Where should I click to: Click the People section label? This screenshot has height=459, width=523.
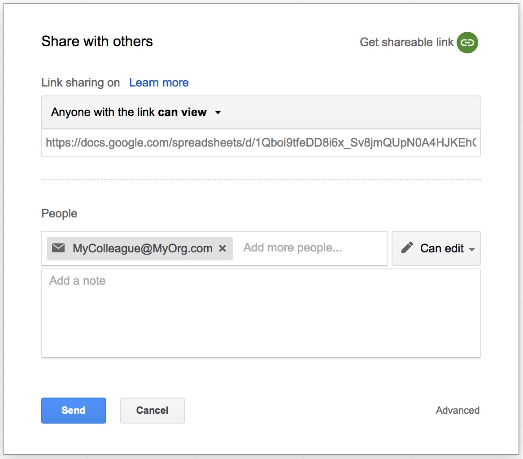click(59, 213)
